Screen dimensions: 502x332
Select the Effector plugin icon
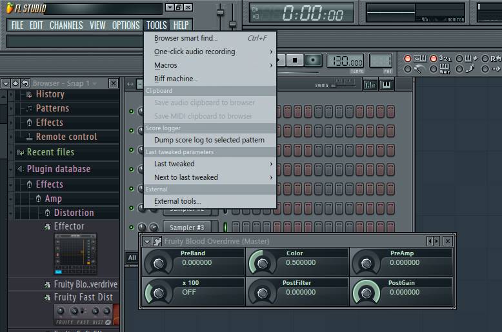(47, 227)
